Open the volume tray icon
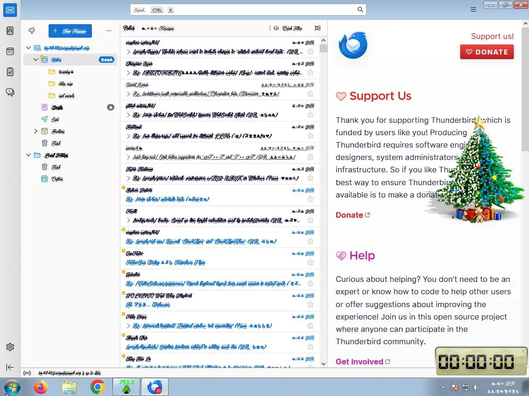Image resolution: width=529 pixels, height=396 pixels. click(476, 387)
